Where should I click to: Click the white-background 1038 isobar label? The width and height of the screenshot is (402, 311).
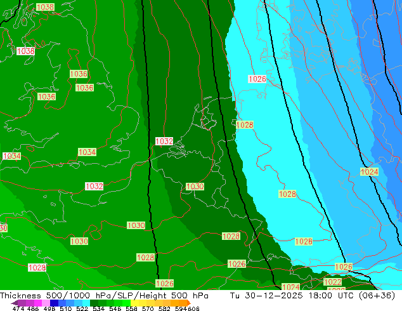[25, 51]
